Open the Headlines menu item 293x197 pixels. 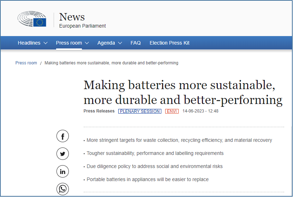click(29, 43)
